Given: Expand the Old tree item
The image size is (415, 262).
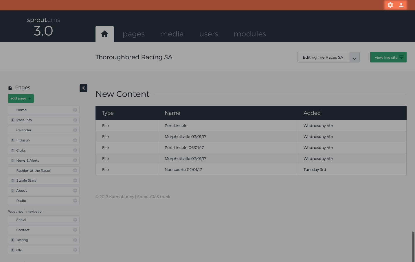Looking at the screenshot, I should (x=13, y=250).
